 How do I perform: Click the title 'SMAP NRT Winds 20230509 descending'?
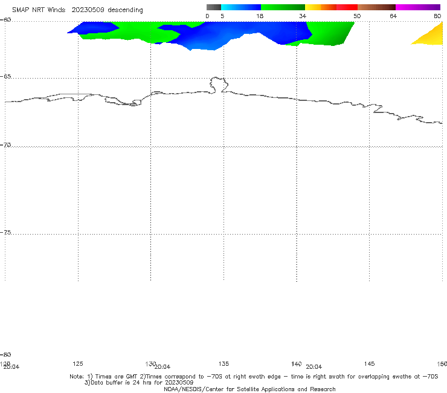pyautogui.click(x=77, y=10)
